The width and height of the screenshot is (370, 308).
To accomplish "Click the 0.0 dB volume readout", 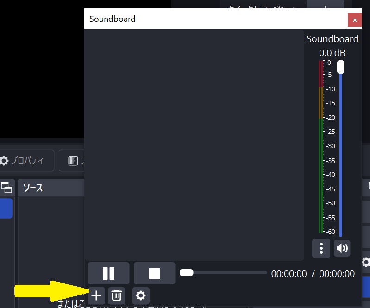I will pyautogui.click(x=332, y=53).
